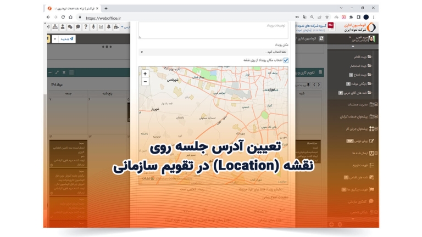This screenshot has height=237, width=422.
Task: Expand the ارسال شده ها plus box
Action: click(x=376, y=153)
